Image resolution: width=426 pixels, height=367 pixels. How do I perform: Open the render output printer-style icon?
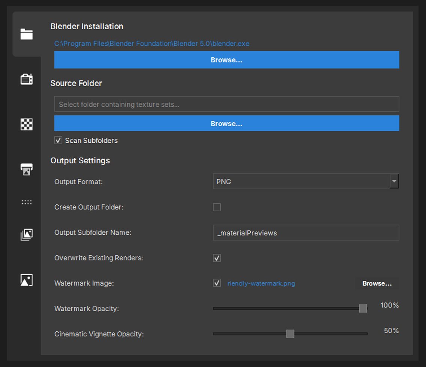(27, 169)
